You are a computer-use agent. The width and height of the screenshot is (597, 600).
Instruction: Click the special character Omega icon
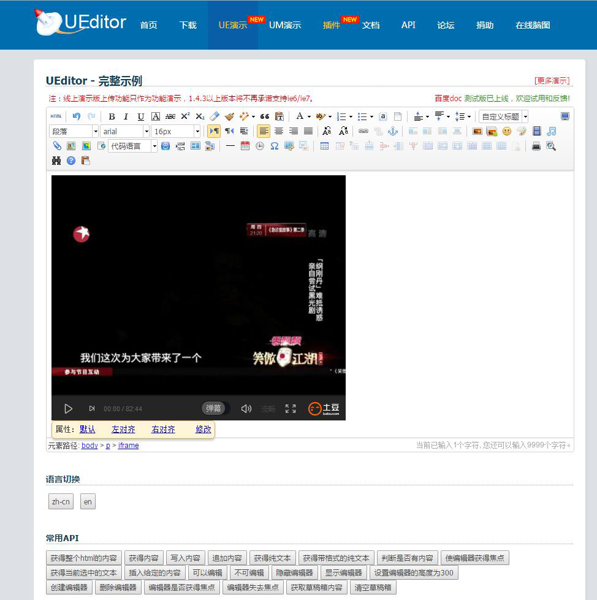point(275,146)
